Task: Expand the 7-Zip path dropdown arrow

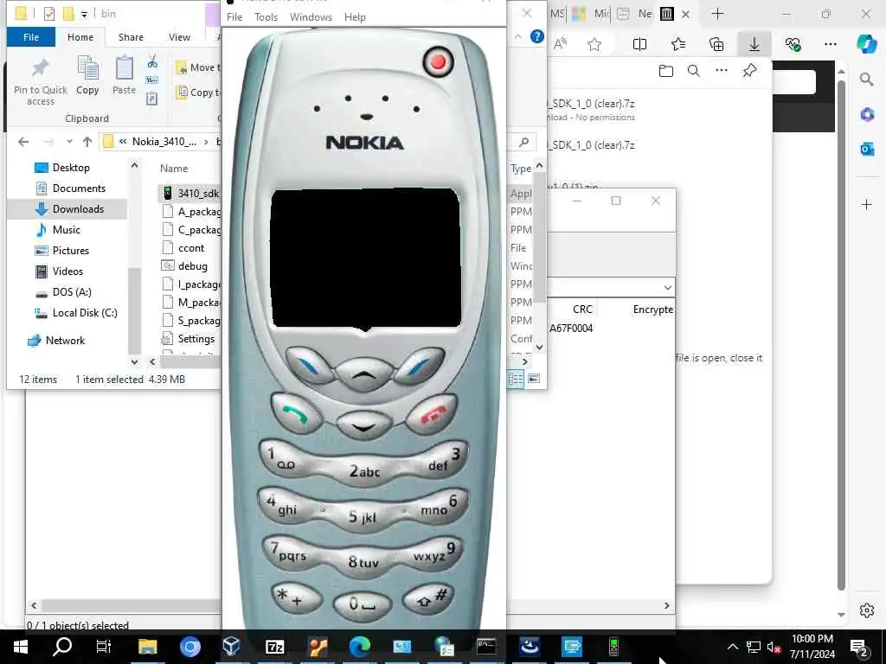Action: coord(667,287)
